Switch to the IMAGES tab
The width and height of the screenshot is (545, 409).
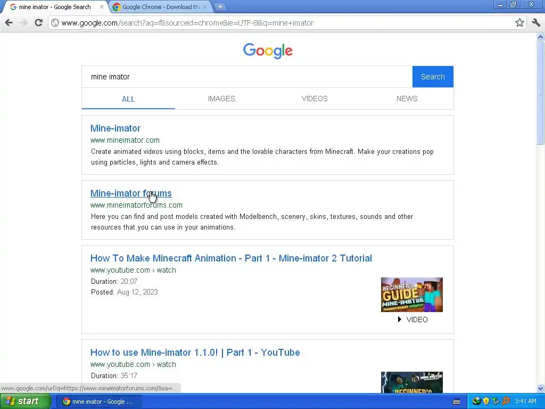(x=221, y=99)
